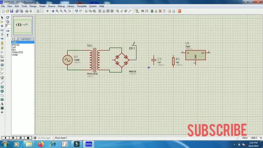Rotate clockwise using the rotation icon
The width and height of the screenshot is (263, 148).
pyautogui.click(x=8, y=17)
